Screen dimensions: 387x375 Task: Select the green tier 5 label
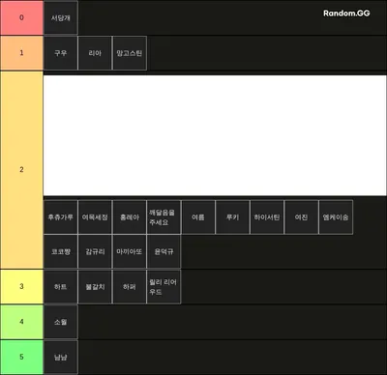(x=21, y=357)
